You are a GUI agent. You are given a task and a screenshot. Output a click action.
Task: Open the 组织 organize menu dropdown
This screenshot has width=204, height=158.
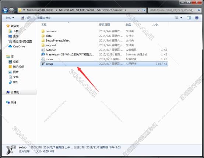[x=10, y=18]
